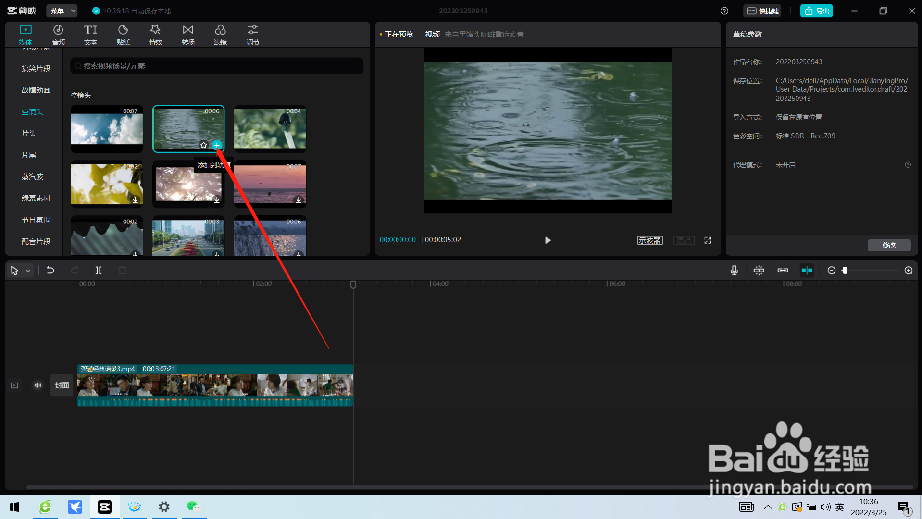Open the Windows Start menu
The height and width of the screenshot is (519, 922).
click(14, 507)
